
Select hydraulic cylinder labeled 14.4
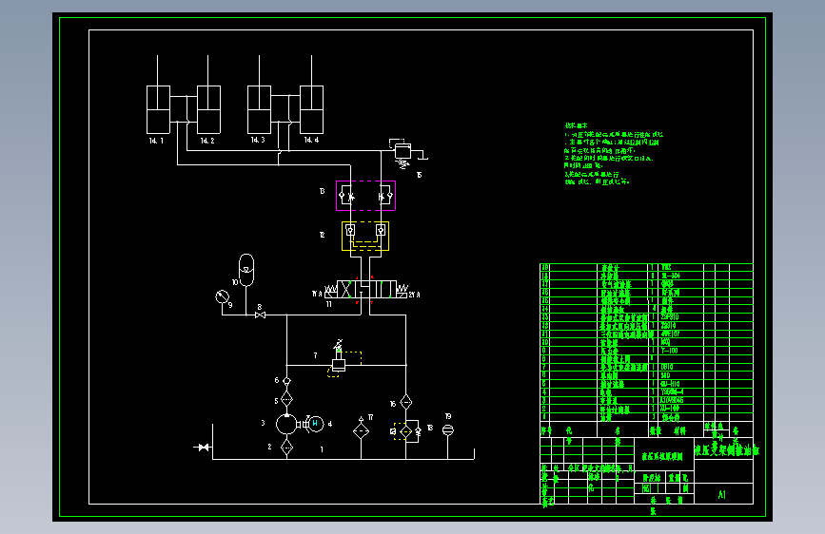tap(311, 109)
